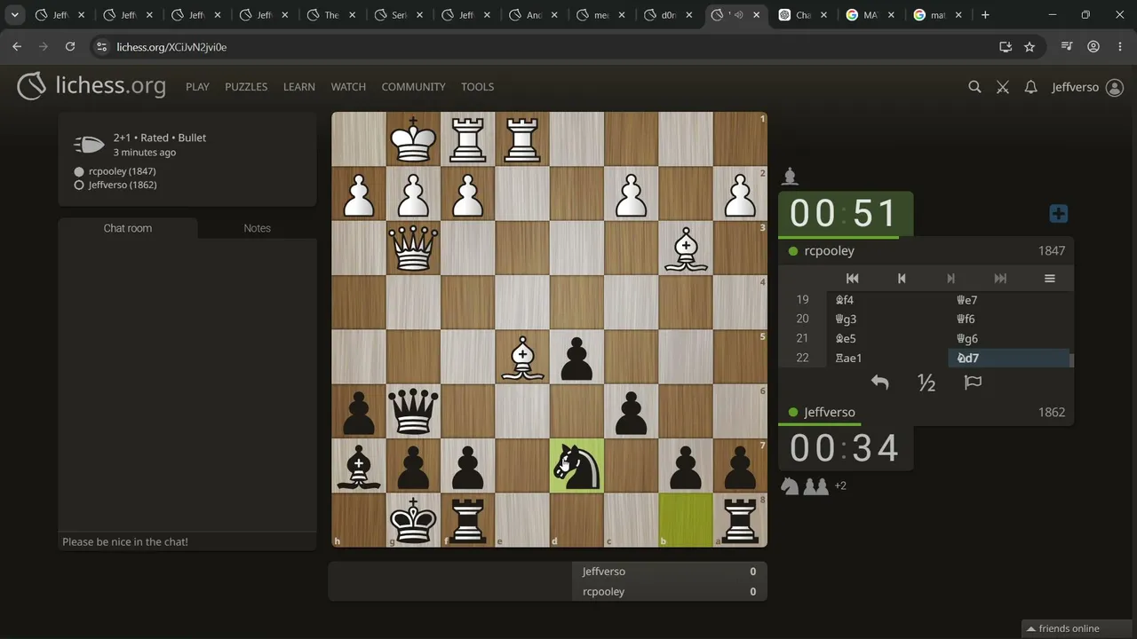Click the white bishop on b3

686,248
